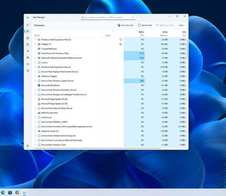Screen dimensions: 226x196
Task: Sort by the Status column header
Action: (108, 35)
